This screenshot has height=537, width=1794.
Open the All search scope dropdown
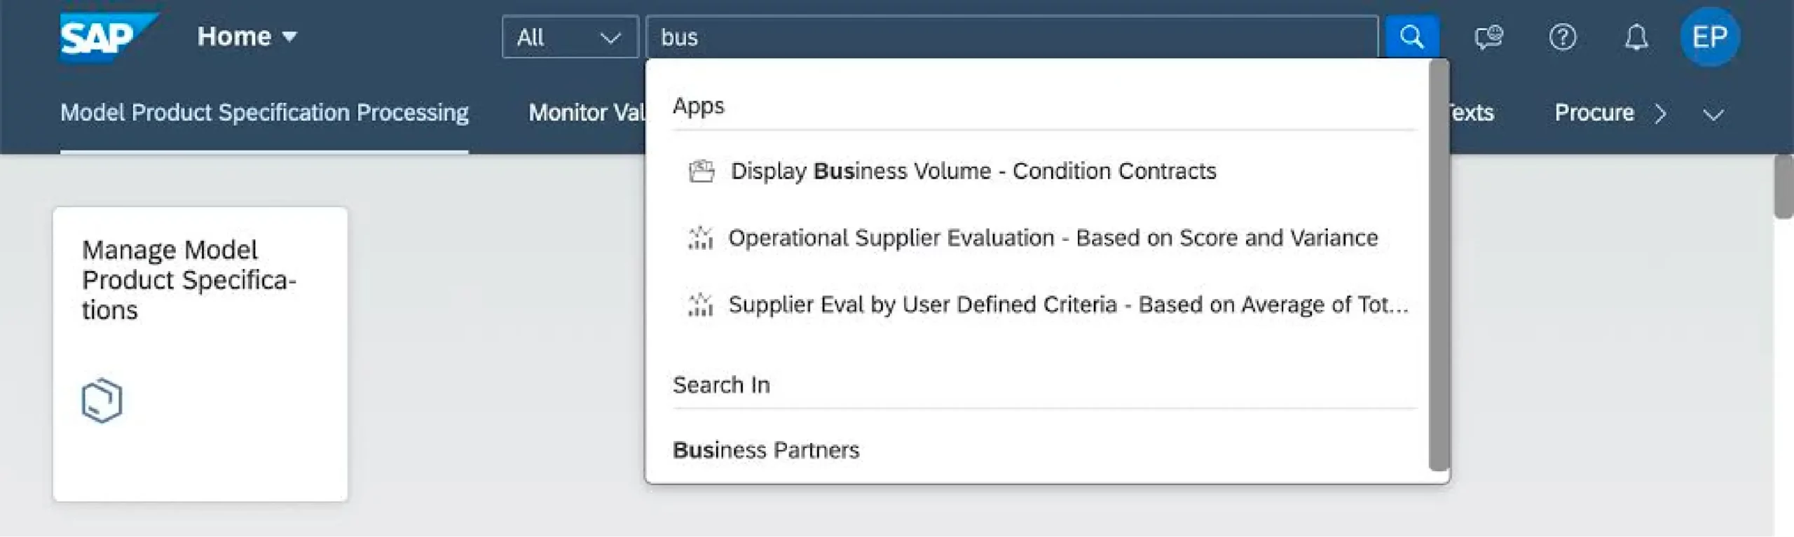(x=569, y=37)
